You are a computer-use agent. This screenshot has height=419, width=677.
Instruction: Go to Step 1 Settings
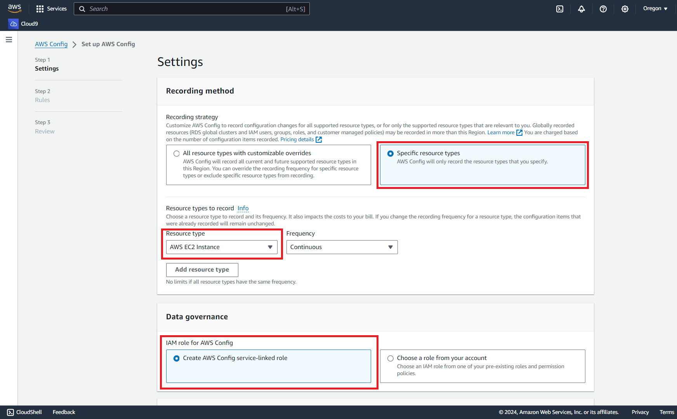pos(47,69)
